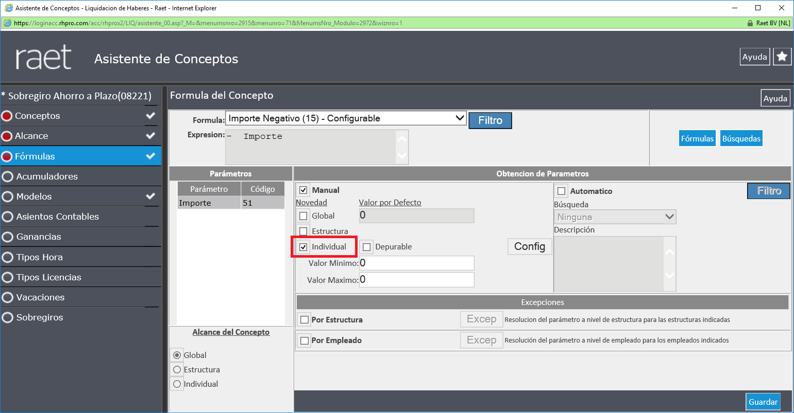Select the Fórmulas step
The image size is (794, 413).
(81, 156)
